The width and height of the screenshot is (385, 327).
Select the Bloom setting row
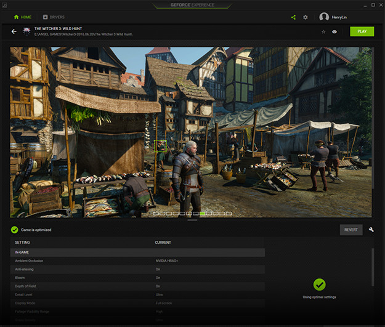click(x=137, y=278)
